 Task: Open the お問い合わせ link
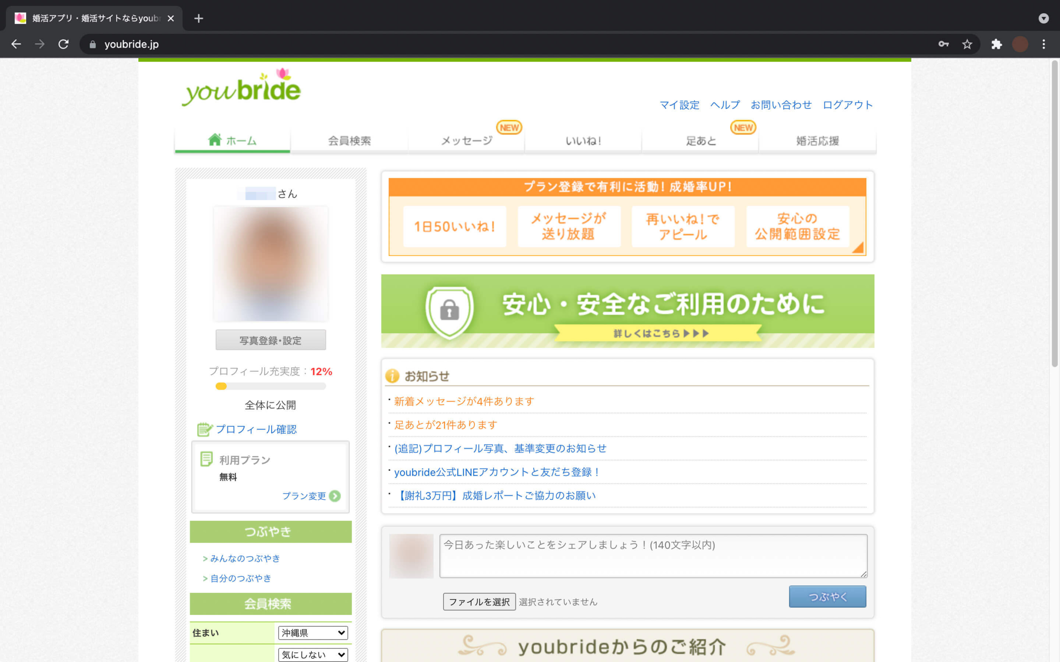pyautogui.click(x=781, y=105)
